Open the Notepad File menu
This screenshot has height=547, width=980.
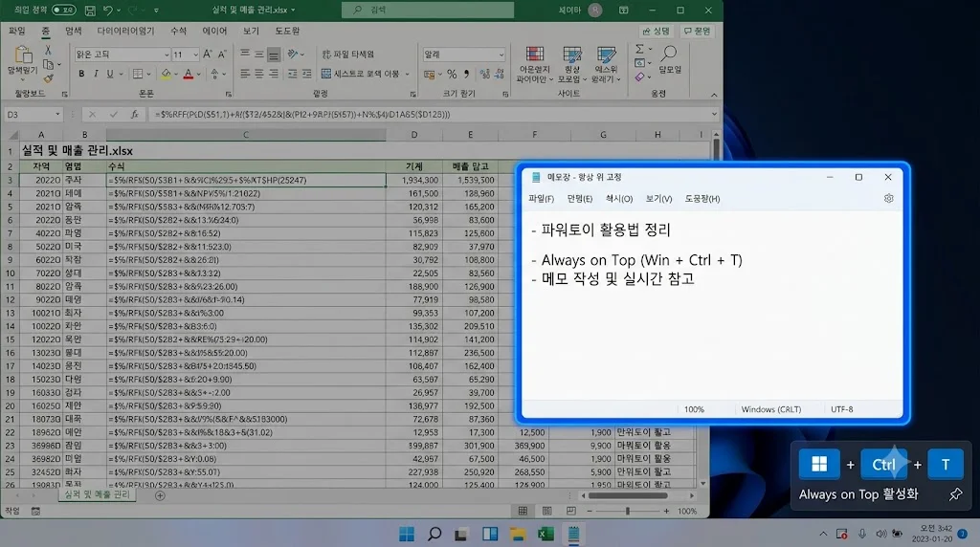(x=542, y=199)
